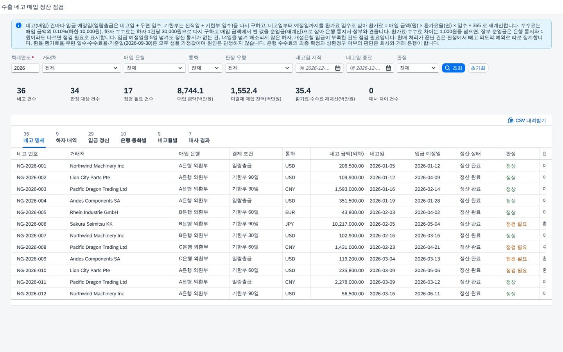The width and height of the screenshot is (563, 352).
Task: Select row NG-2026-006 Sakura Seimitsu KK
Action: [x=281, y=224]
